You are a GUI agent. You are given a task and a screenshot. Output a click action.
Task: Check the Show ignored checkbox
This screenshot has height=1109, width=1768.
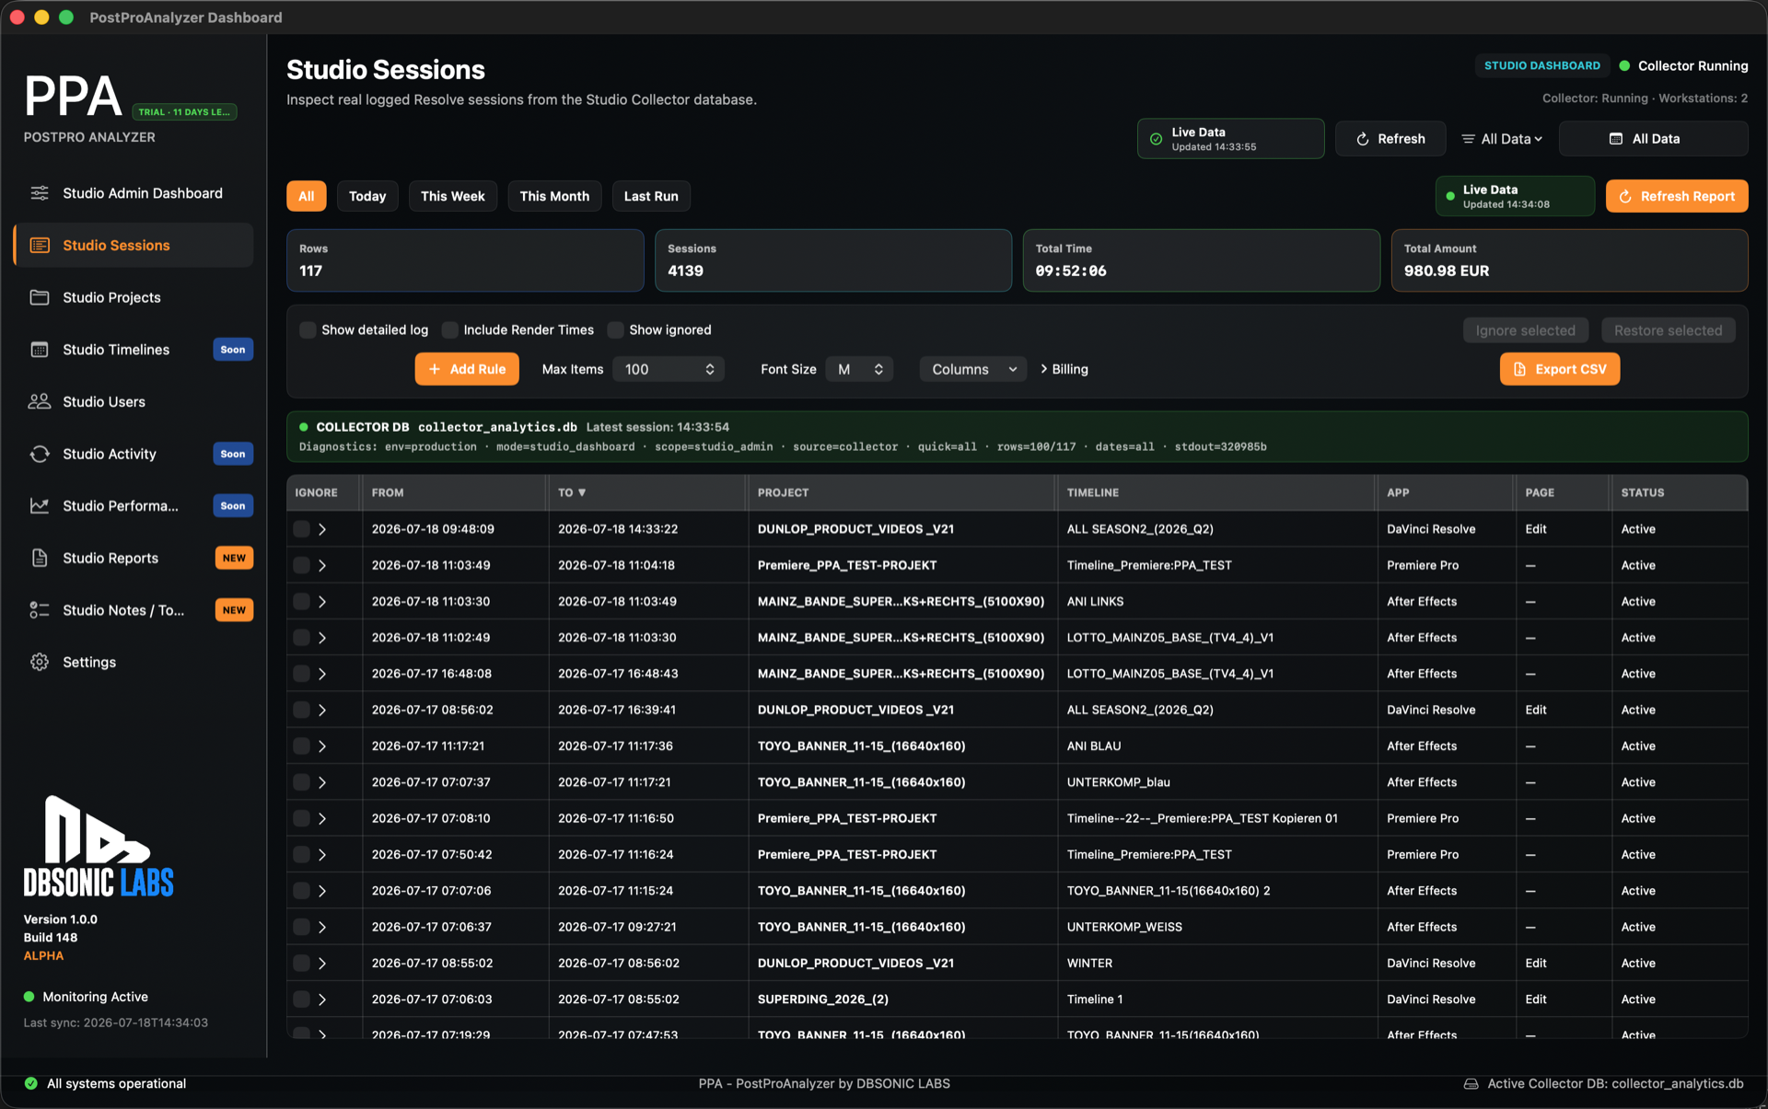pyautogui.click(x=615, y=330)
